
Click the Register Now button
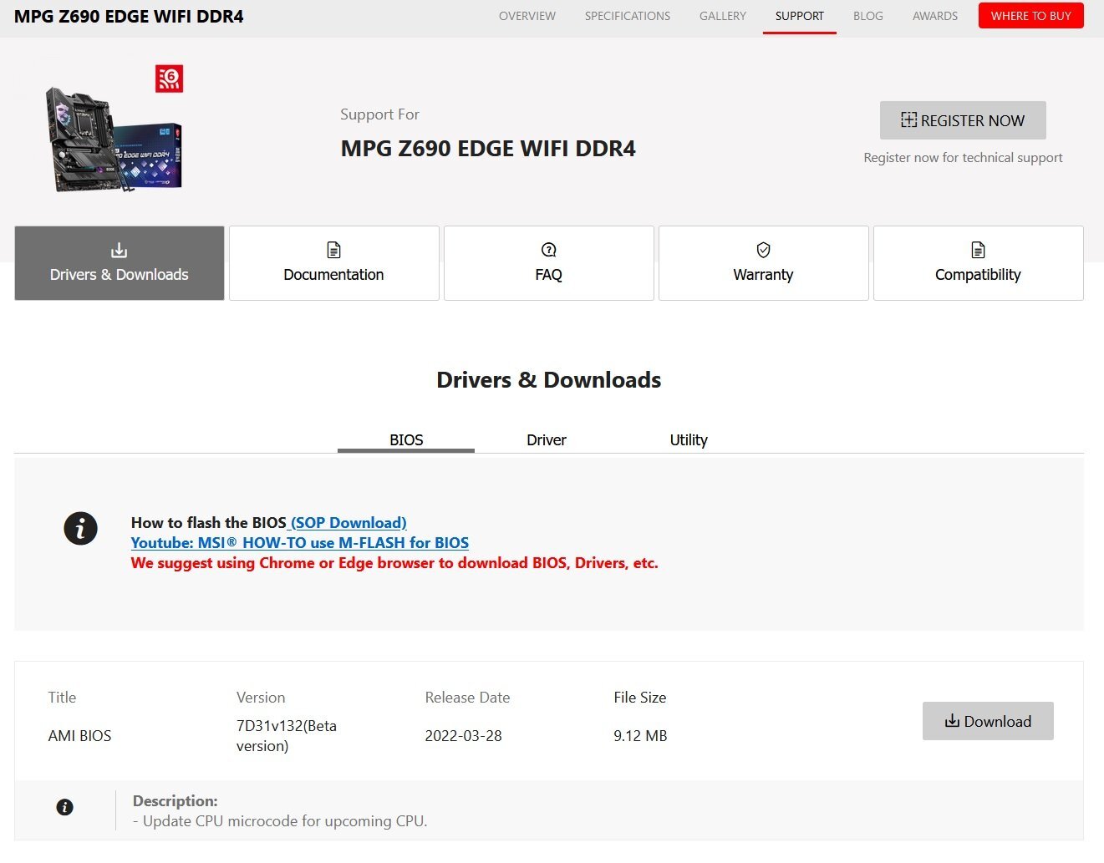tap(963, 120)
